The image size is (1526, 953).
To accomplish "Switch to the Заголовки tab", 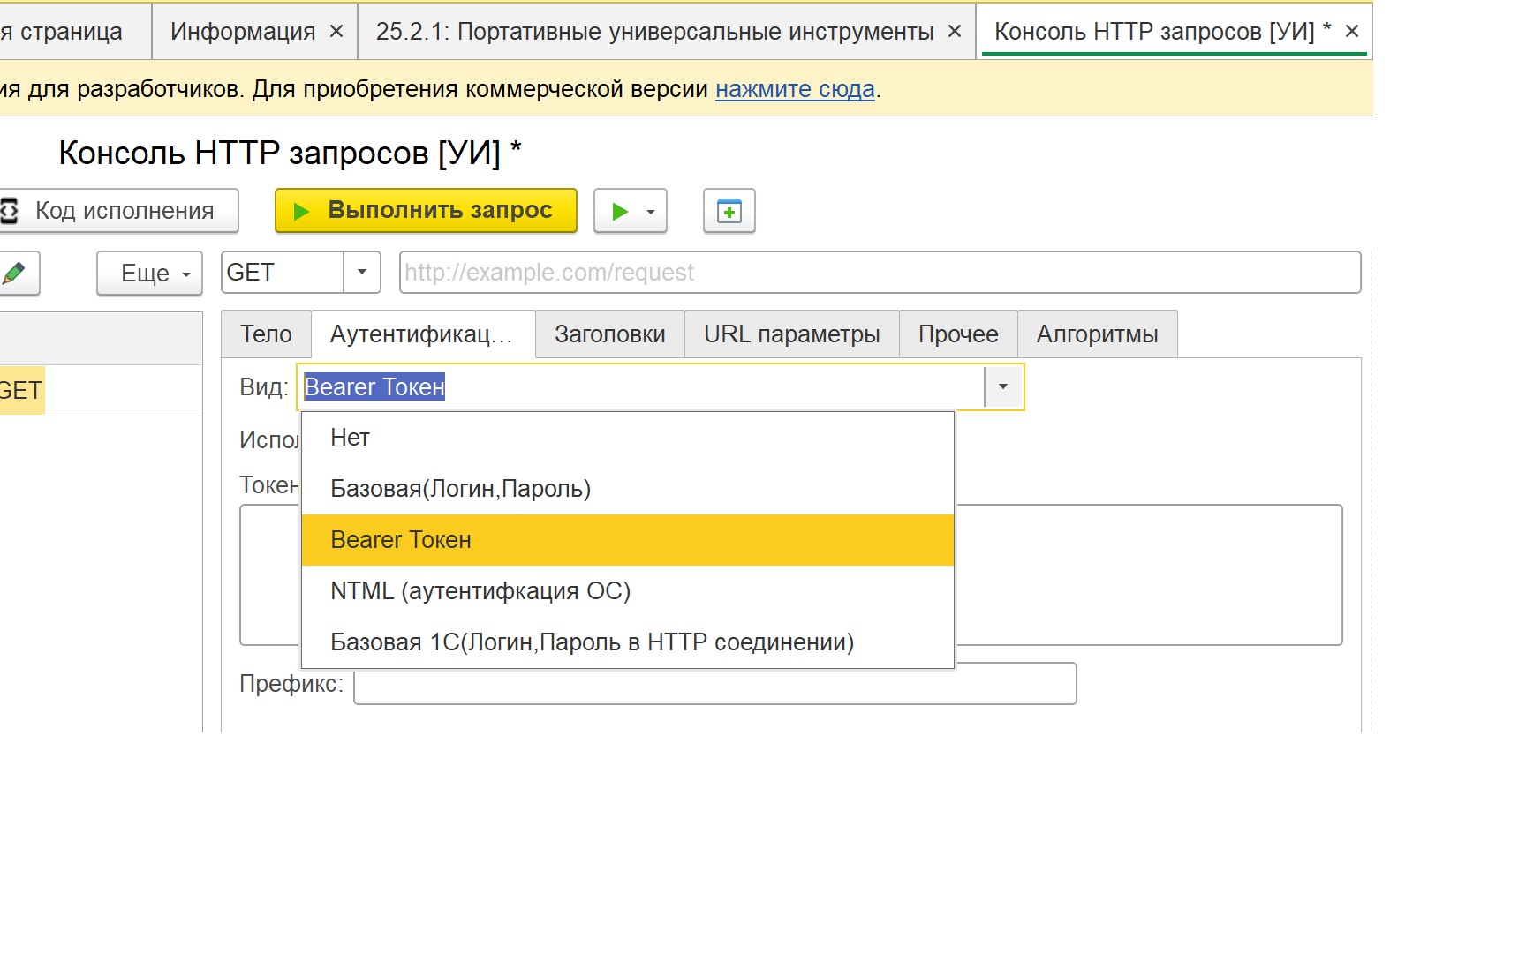I will 609,334.
